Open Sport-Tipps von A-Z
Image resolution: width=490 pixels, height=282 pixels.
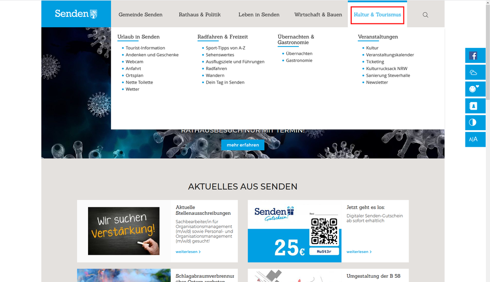point(225,48)
